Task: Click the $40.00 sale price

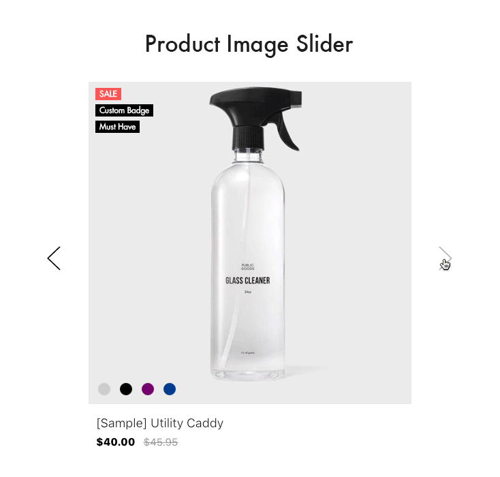Action: 115,442
